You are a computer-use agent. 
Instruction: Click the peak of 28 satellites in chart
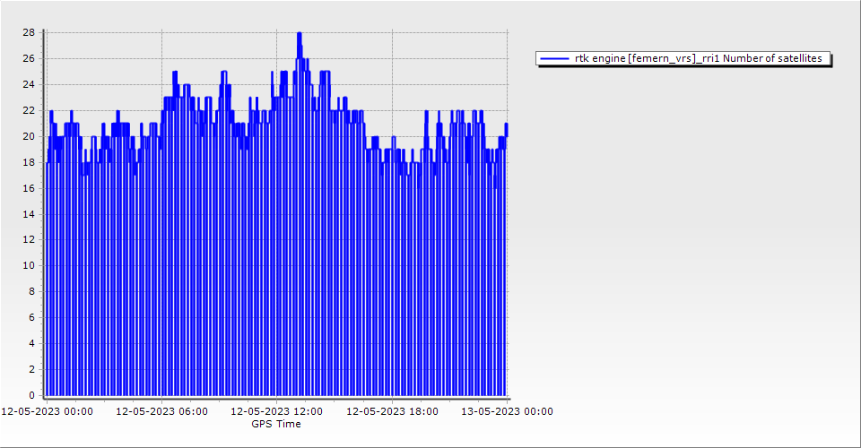300,34
